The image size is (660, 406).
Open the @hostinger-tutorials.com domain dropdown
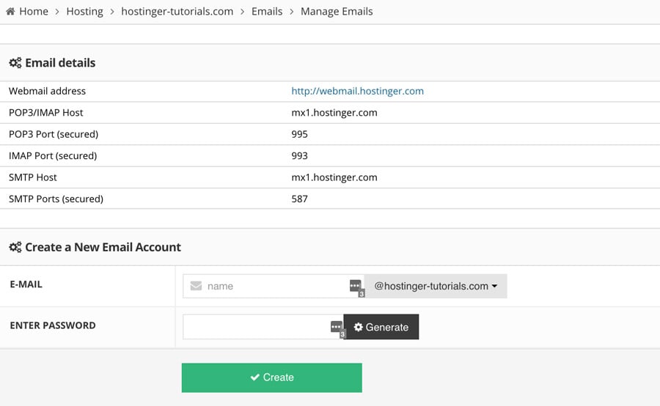click(x=436, y=286)
